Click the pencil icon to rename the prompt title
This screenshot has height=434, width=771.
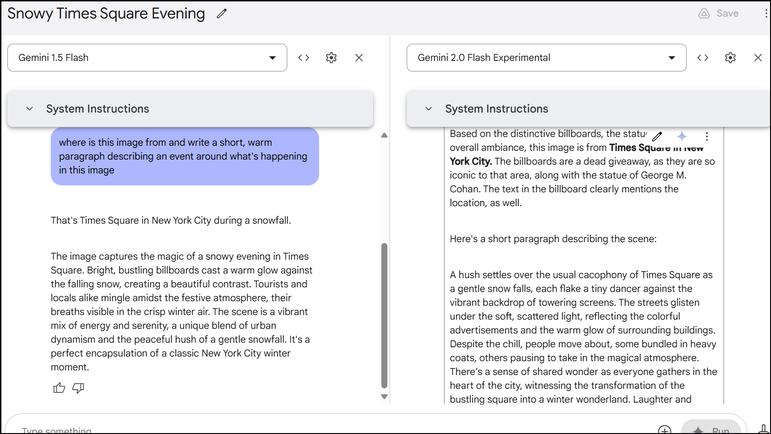tap(222, 14)
